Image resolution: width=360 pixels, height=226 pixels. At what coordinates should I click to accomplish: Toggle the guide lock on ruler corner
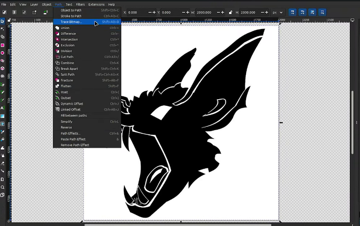(x=9, y=21)
